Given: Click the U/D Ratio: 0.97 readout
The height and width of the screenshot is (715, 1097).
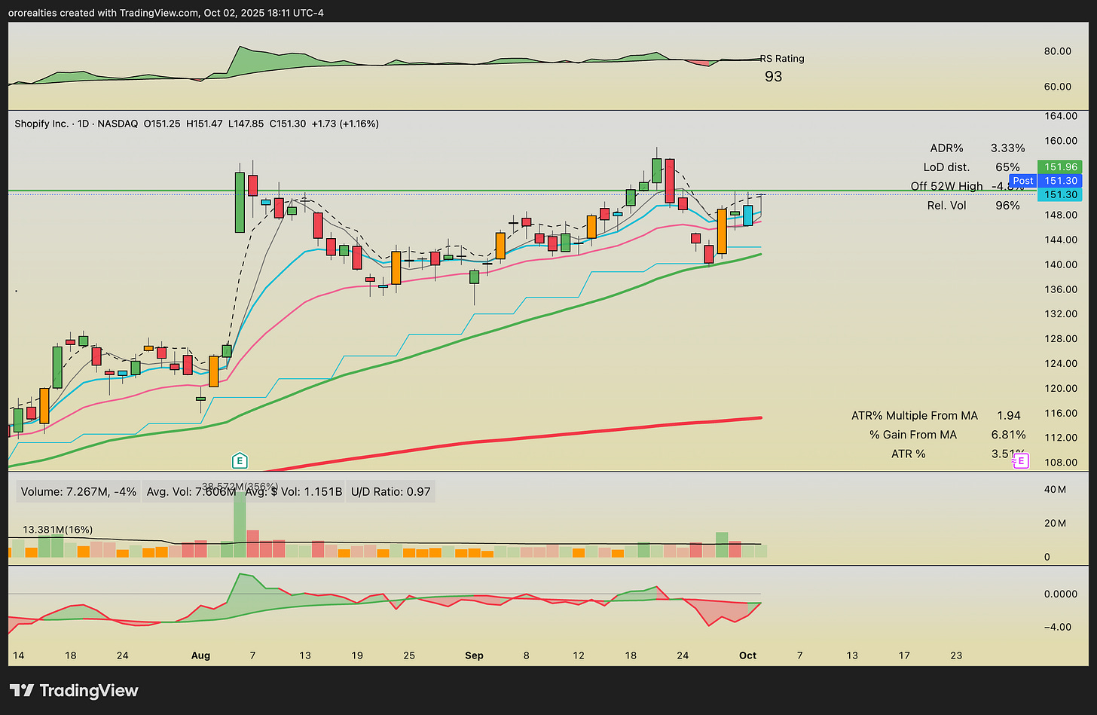Looking at the screenshot, I should [390, 492].
